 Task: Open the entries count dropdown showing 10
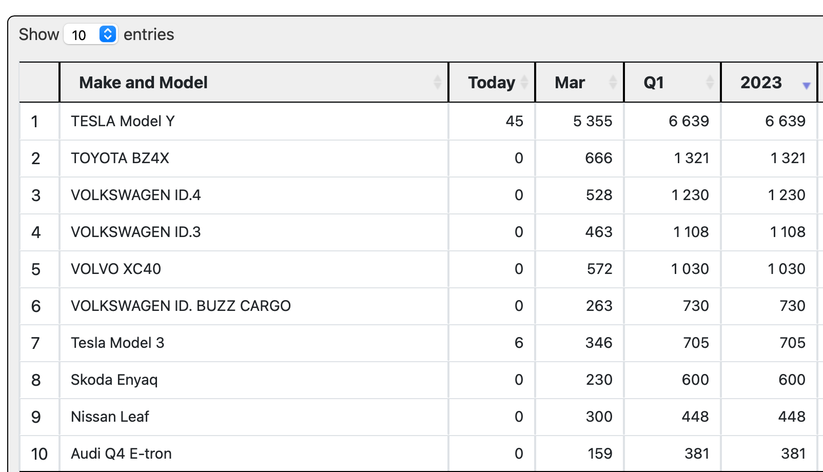[x=91, y=34]
